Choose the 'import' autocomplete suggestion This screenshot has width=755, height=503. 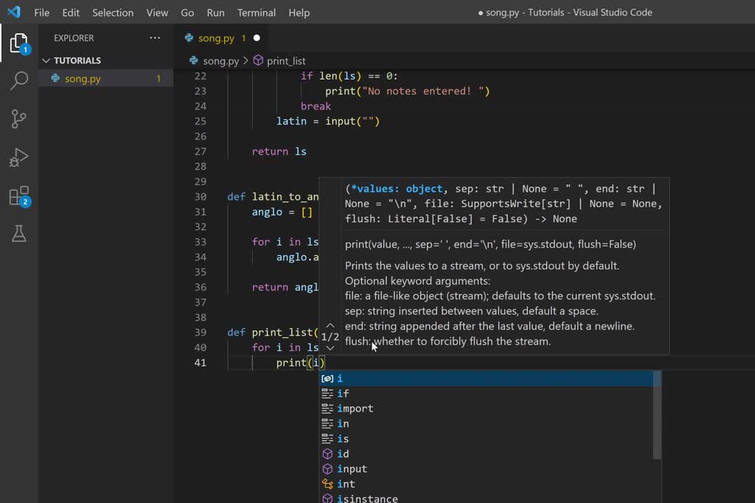point(355,409)
